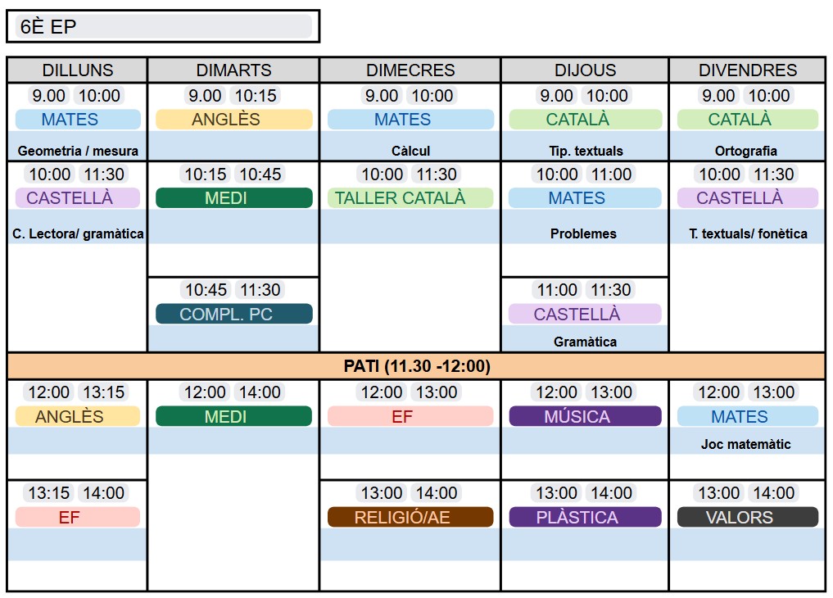Viewport: 833px width, 598px height.
Task: Select the MÚSICA subject label
Action: [x=585, y=416]
